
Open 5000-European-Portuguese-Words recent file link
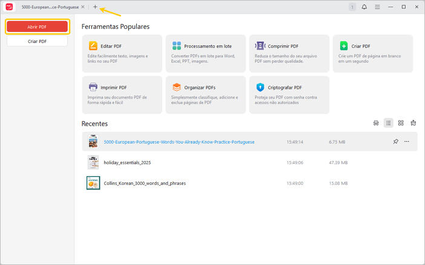(x=179, y=142)
